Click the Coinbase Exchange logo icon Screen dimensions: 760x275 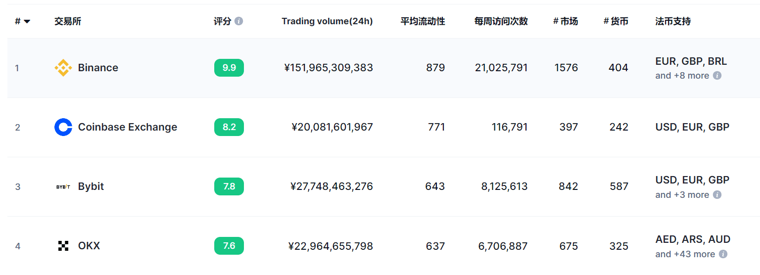63,127
